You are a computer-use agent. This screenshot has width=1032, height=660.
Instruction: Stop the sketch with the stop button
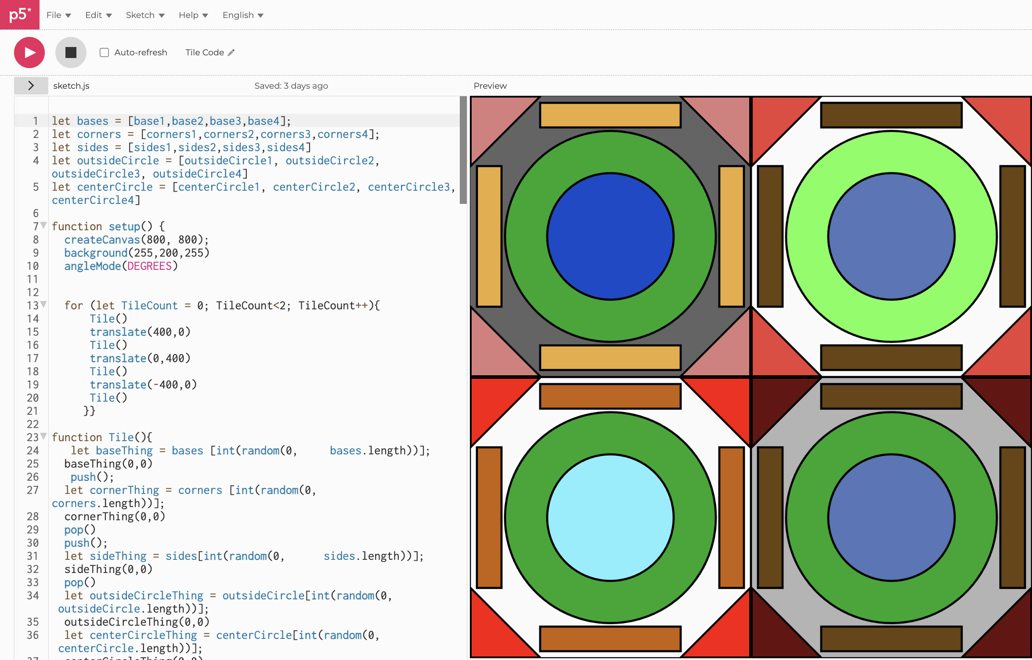click(x=70, y=52)
